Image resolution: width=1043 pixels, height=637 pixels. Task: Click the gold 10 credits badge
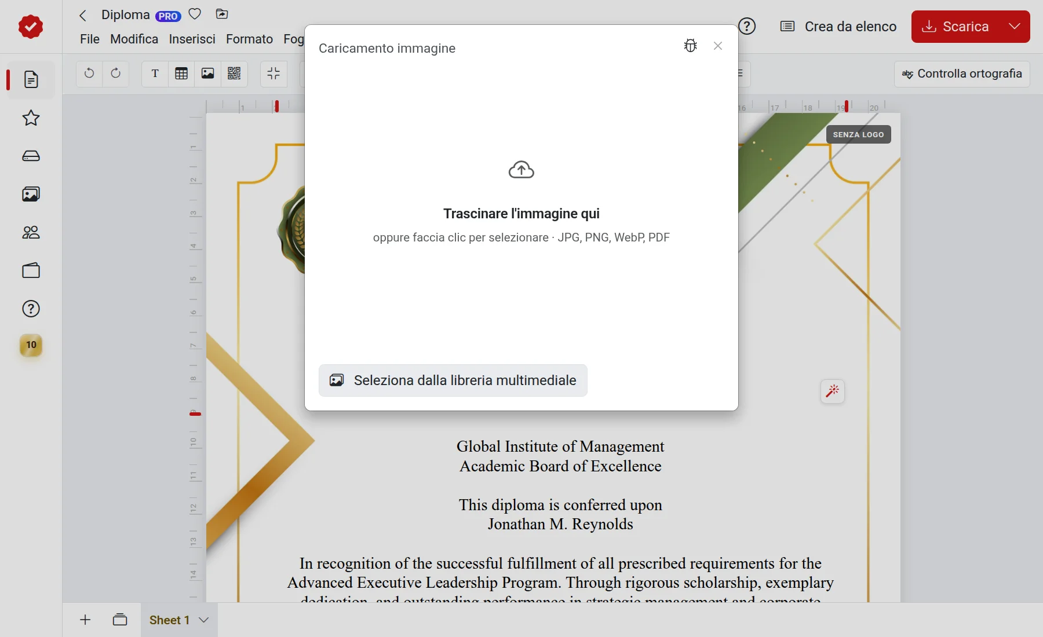[x=31, y=345]
